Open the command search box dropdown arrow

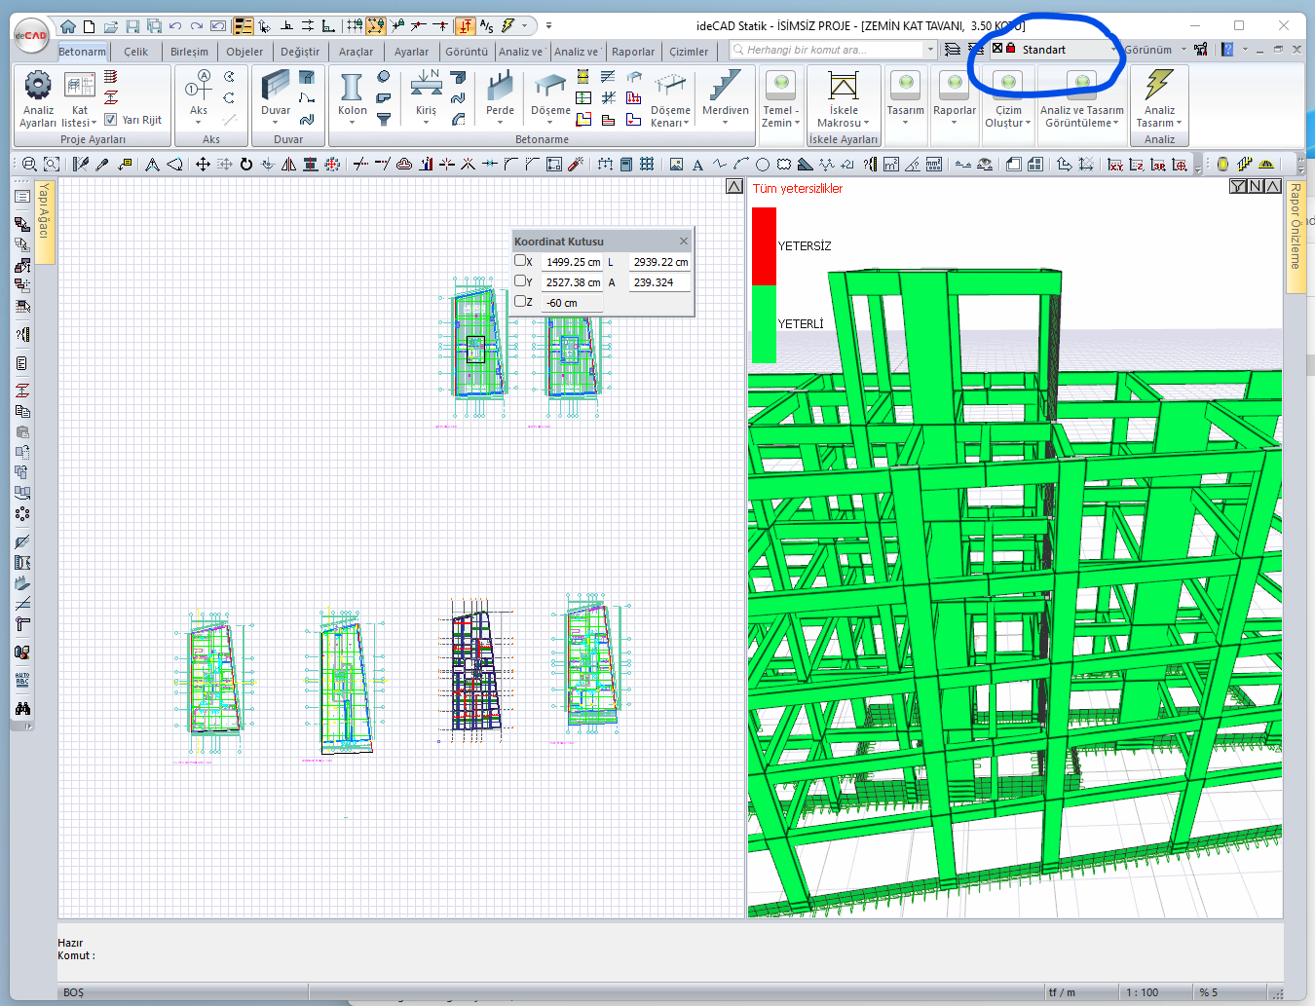(x=930, y=50)
